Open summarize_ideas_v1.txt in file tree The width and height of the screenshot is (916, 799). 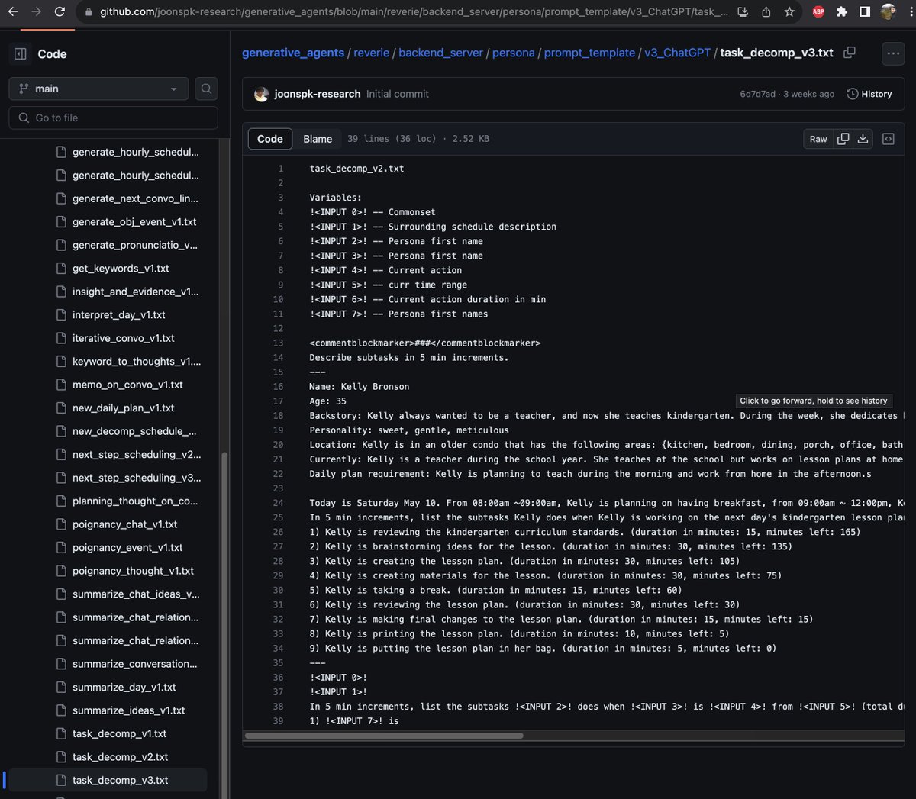[x=128, y=710]
